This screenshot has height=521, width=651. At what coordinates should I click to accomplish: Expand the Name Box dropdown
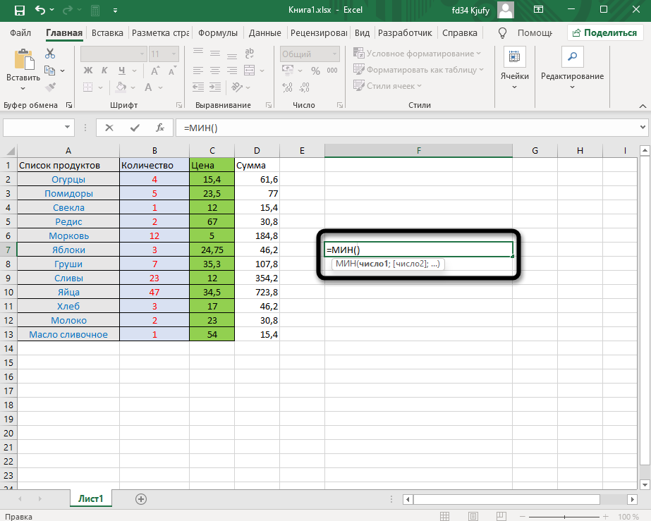(68, 128)
